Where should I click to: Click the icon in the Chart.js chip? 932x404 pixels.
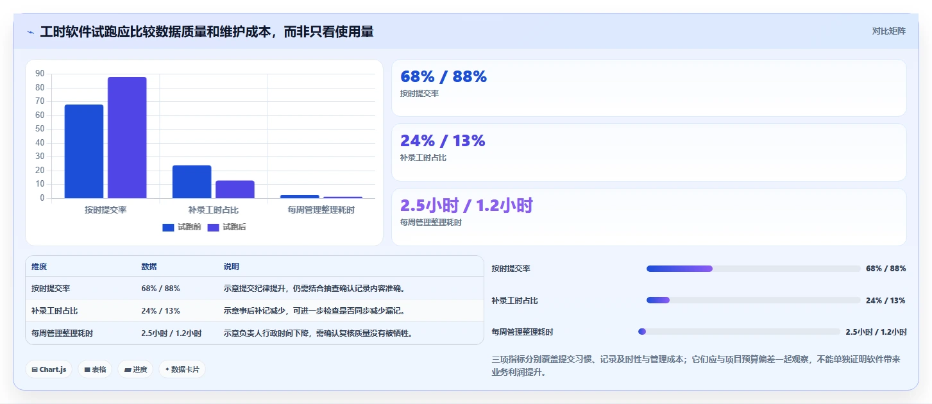click(35, 370)
